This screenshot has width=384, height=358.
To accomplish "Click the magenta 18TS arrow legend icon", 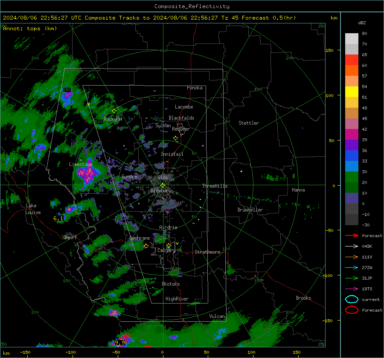I will [x=352, y=289].
